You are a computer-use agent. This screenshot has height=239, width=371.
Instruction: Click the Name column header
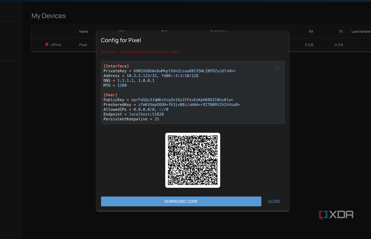(x=84, y=31)
